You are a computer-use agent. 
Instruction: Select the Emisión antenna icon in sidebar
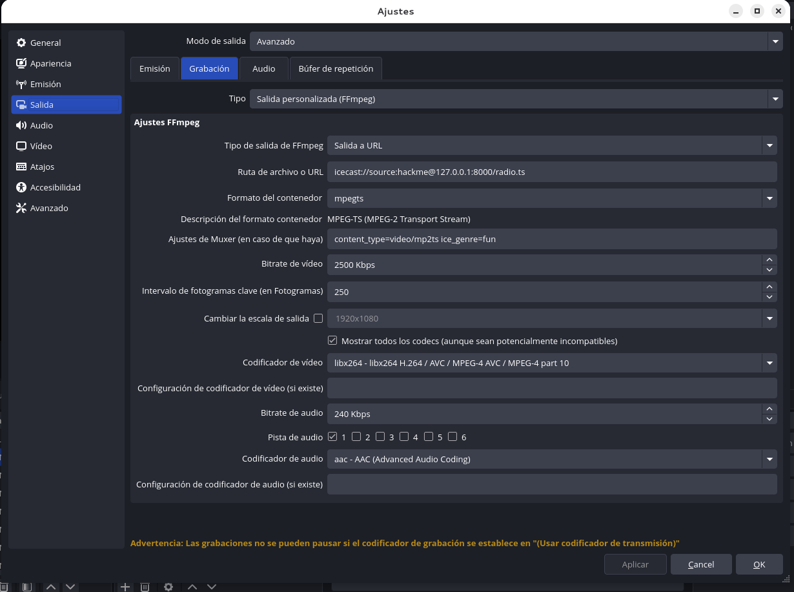click(x=21, y=84)
